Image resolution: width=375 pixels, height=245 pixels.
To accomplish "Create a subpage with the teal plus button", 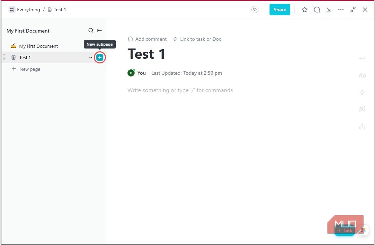I will click(100, 57).
